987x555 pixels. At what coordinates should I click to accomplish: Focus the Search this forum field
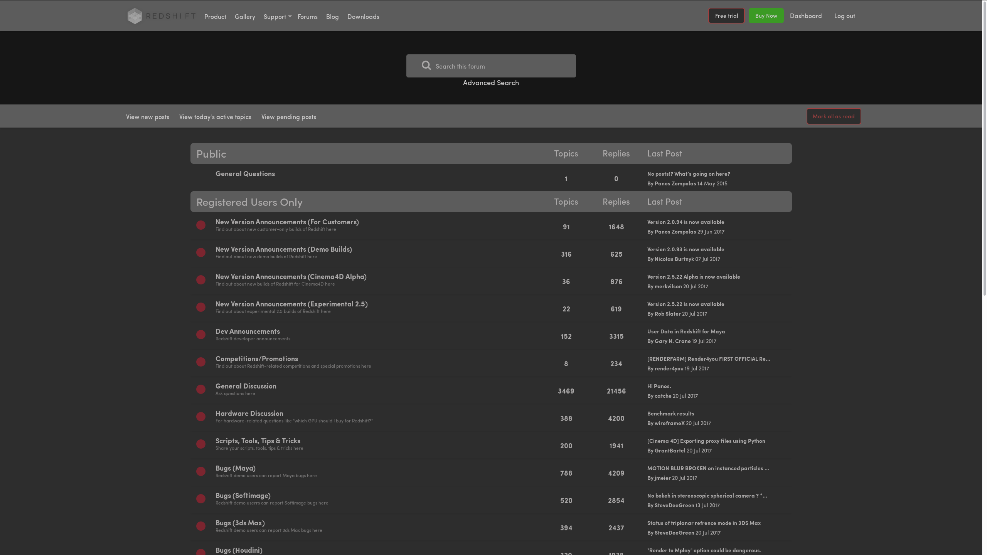(x=491, y=66)
